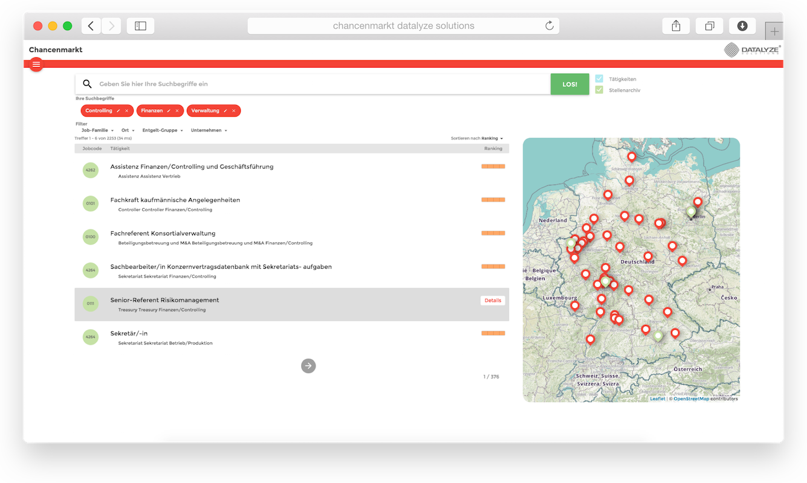This screenshot has height=483, width=807.
Task: Open the OpenStreetMap attribution link
Action: coord(691,398)
